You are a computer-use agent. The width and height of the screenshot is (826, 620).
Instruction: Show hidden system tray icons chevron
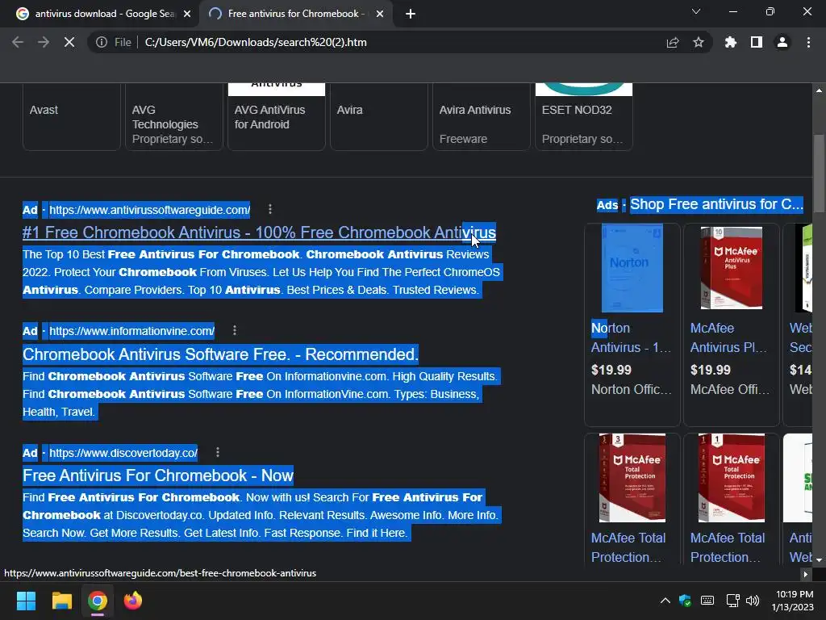[665, 601]
